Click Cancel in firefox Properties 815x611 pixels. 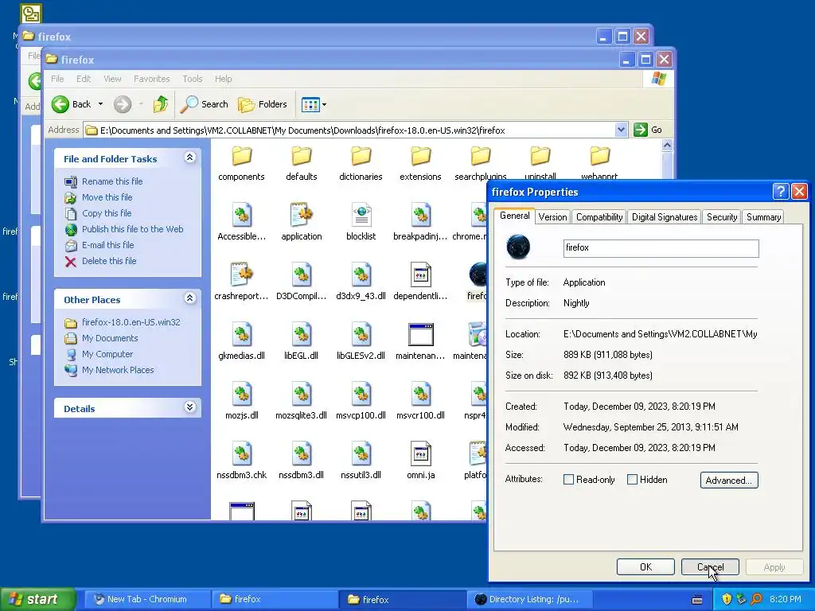710,566
